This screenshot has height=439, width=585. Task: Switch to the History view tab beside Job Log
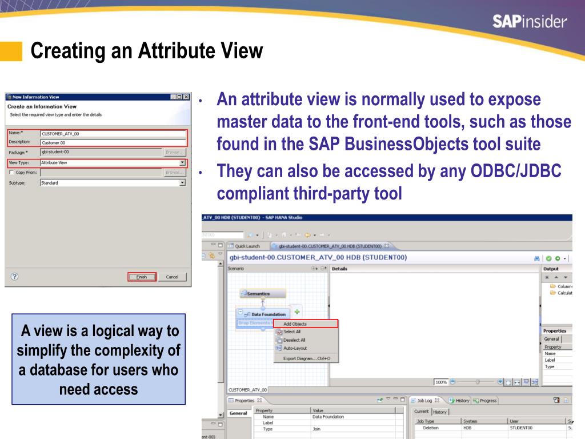pos(460,401)
